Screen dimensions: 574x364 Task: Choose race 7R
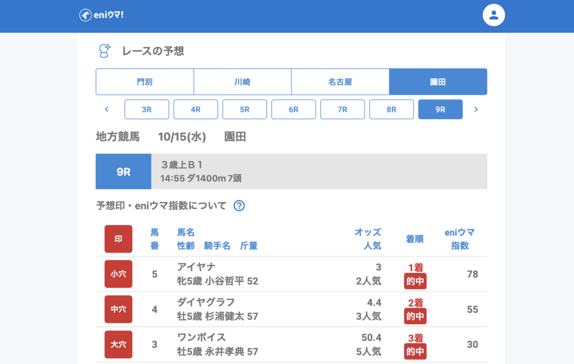342,110
